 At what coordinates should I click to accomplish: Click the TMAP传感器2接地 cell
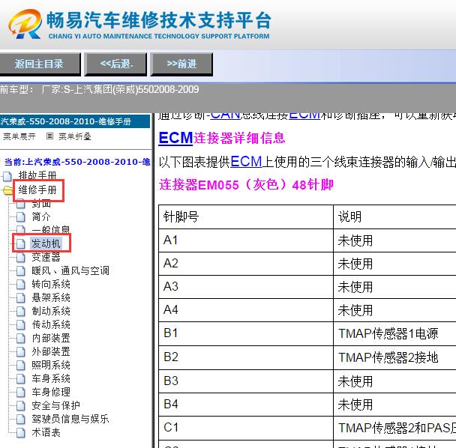pos(394,357)
